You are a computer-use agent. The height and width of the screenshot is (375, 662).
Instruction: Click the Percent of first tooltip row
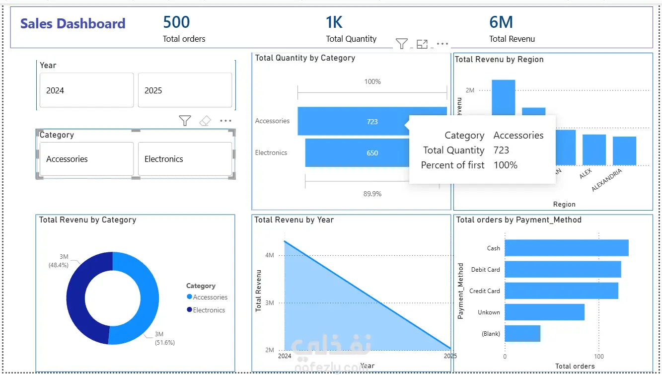pos(469,165)
